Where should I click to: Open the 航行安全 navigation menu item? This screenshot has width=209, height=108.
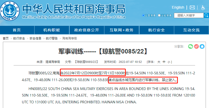(x=156, y=30)
